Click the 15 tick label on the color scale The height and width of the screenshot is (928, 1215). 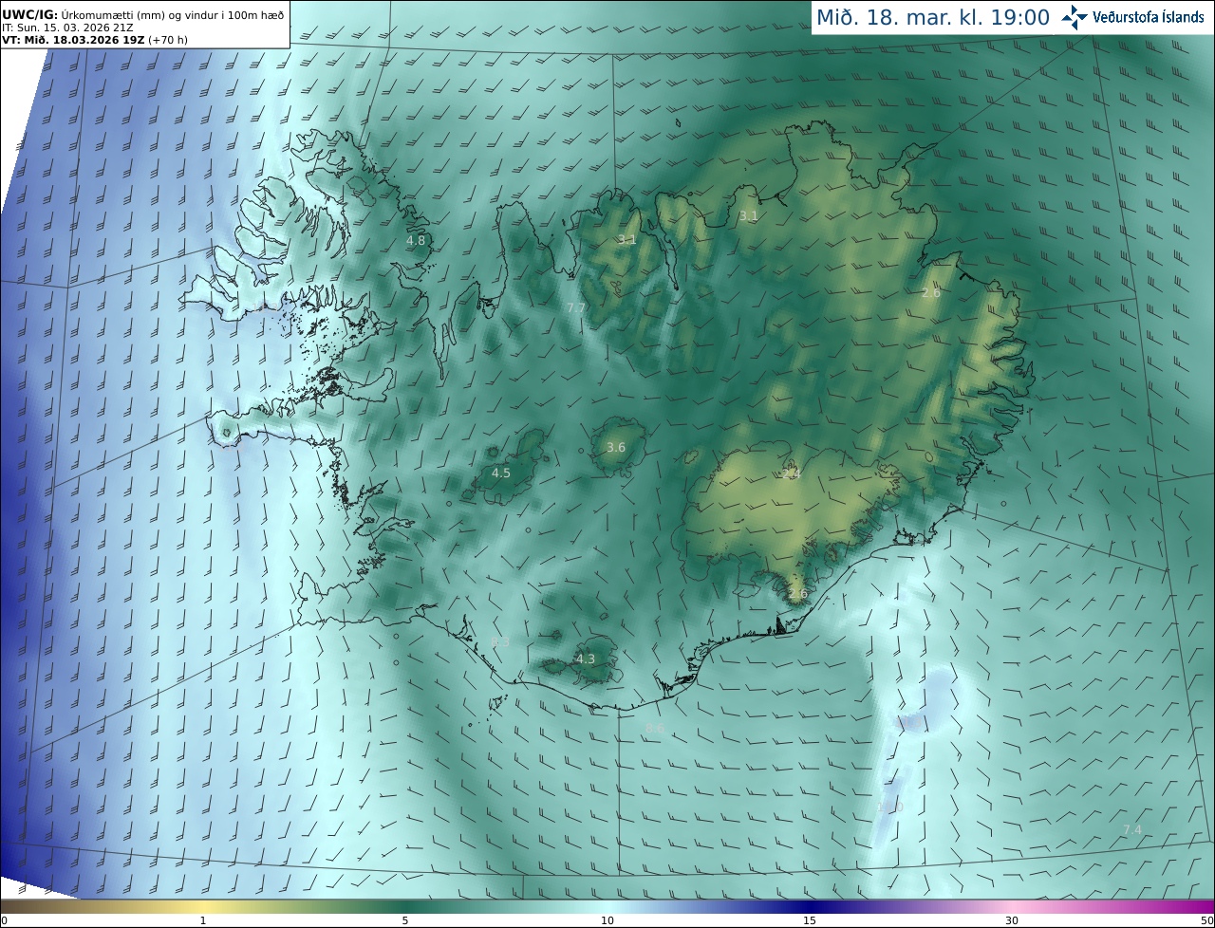click(810, 920)
